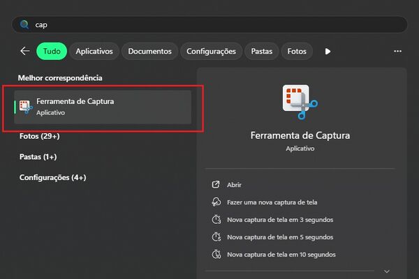Click the search magnifier icon

pyautogui.click(x=24, y=24)
